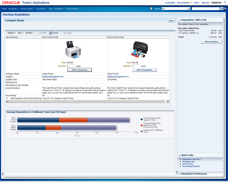Open the Requisition Line Entry quick link
228x182 pixels.
point(191,159)
